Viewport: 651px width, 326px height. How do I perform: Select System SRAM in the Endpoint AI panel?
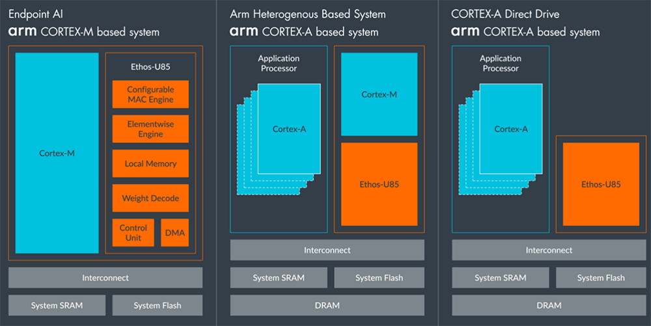(x=57, y=305)
